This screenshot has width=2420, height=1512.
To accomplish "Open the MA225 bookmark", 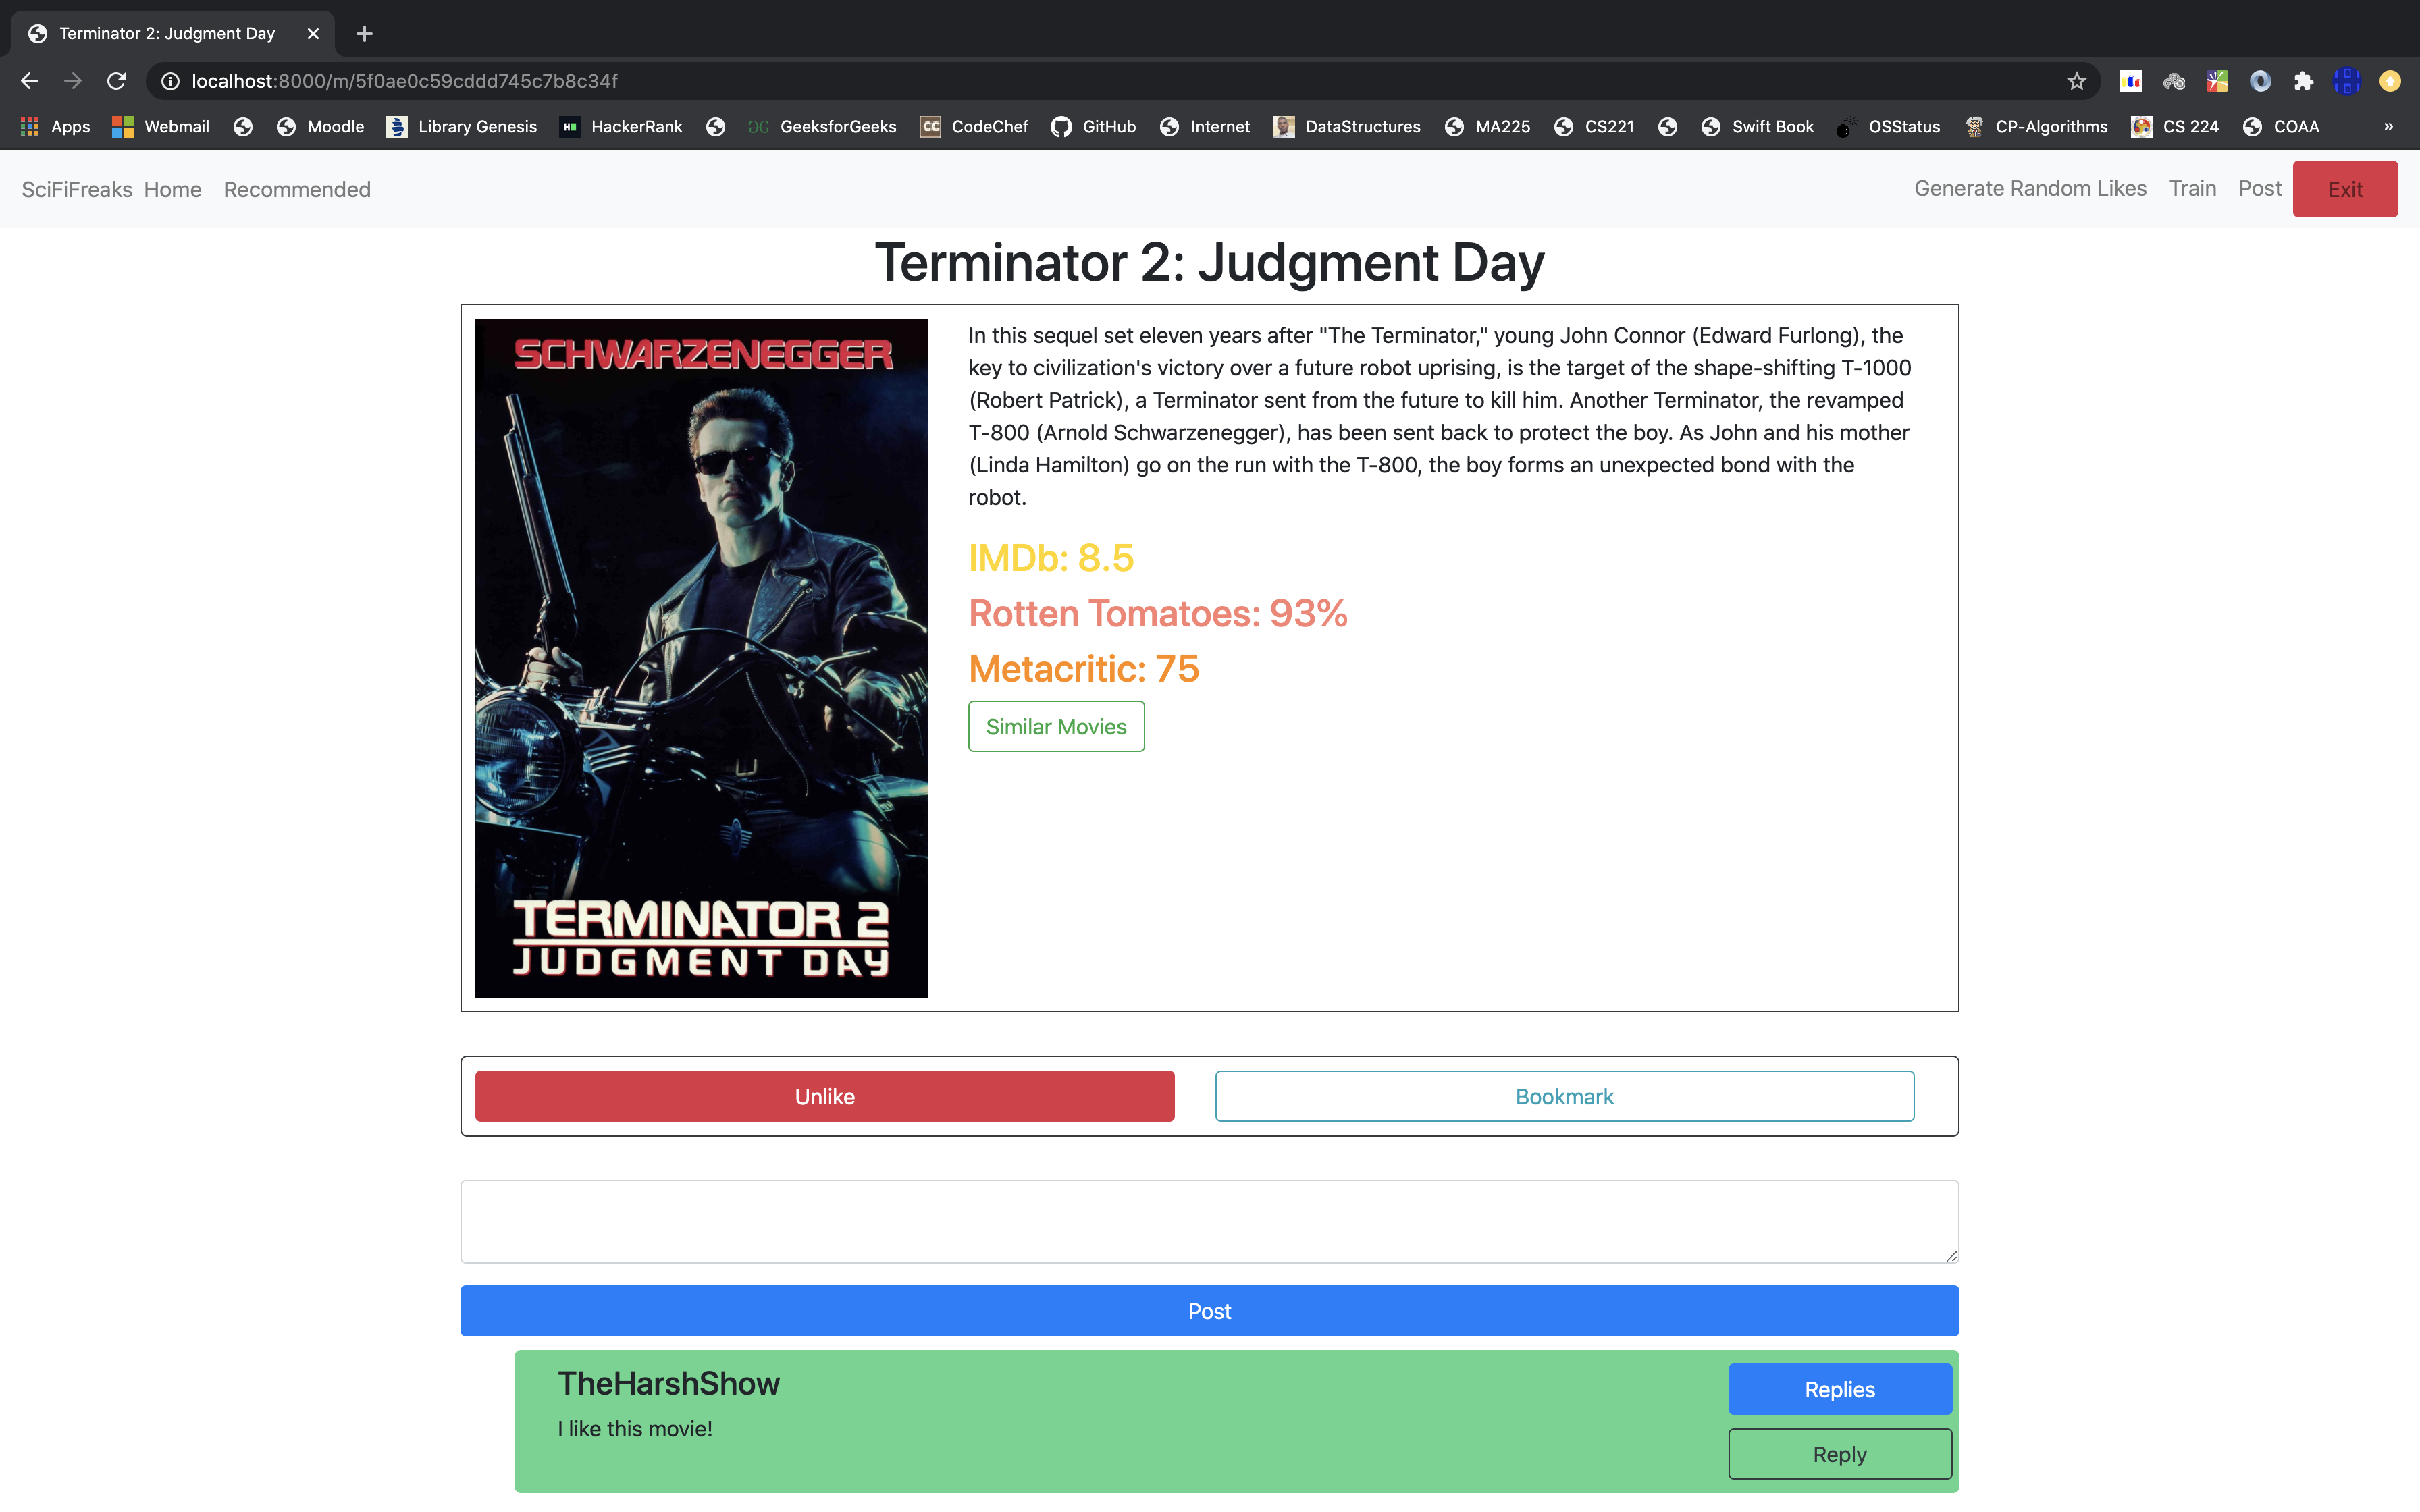I will click(x=1487, y=127).
